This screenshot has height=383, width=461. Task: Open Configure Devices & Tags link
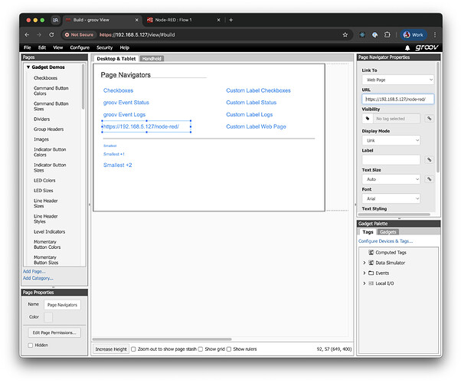tap(385, 241)
